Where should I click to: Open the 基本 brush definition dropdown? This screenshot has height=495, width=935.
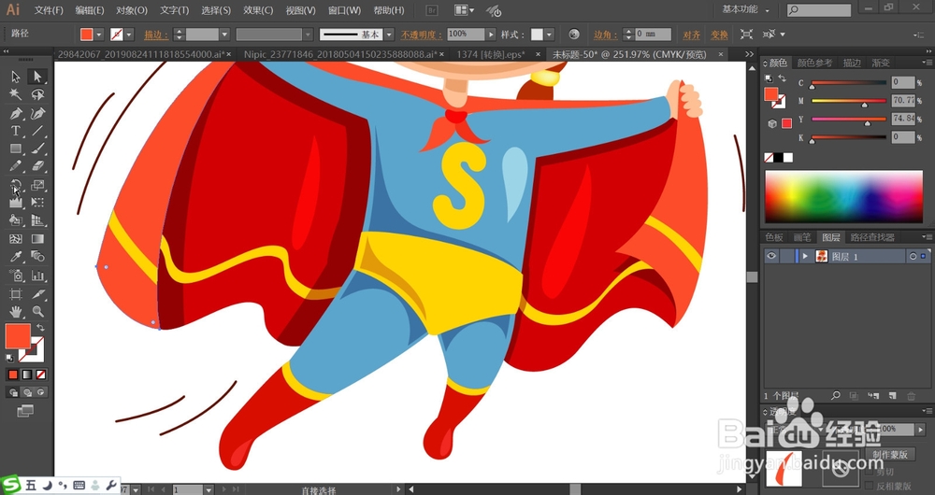[389, 35]
